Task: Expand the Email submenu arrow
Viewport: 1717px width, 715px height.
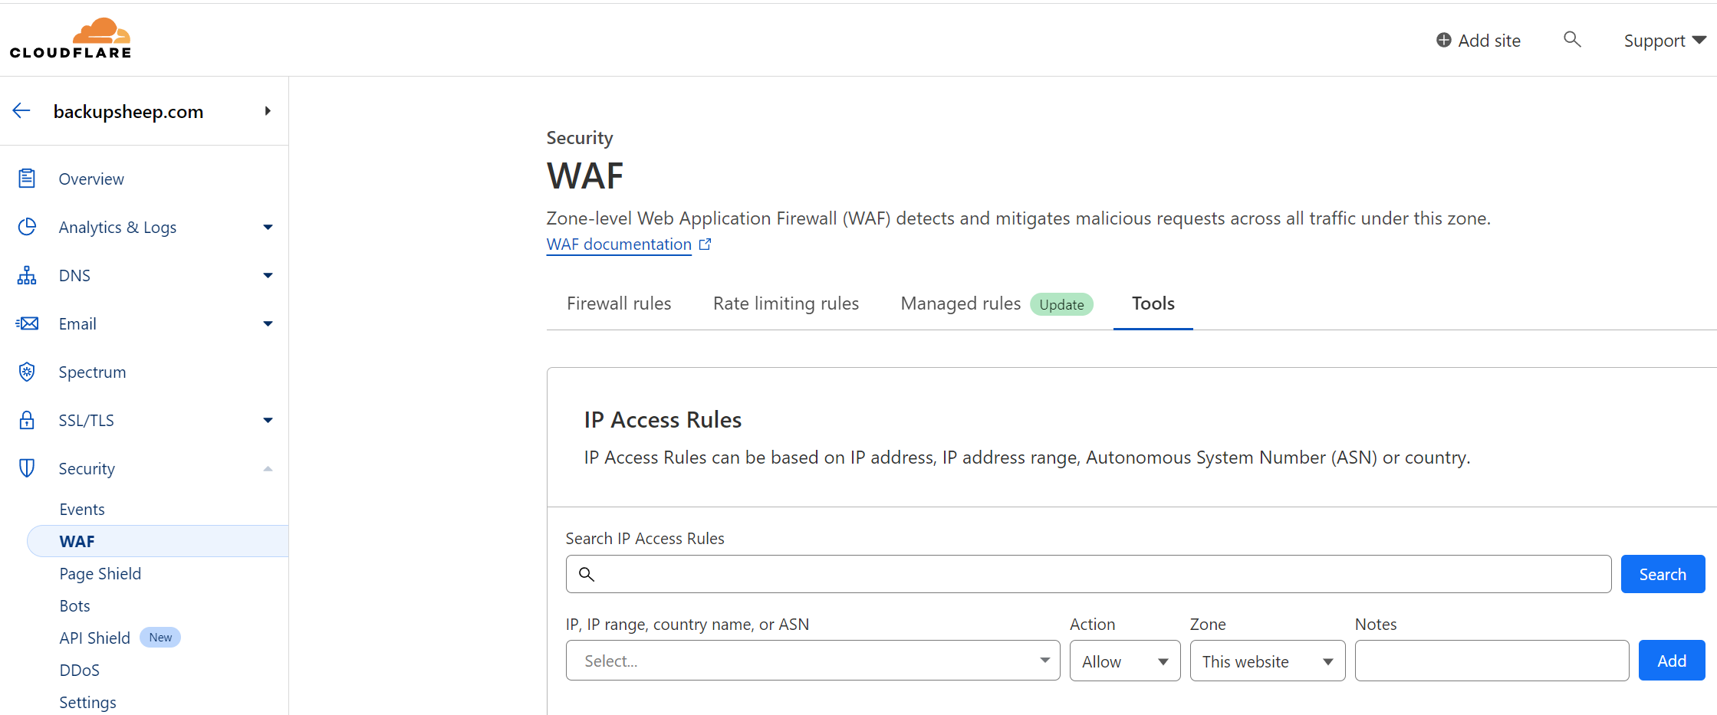Action: 268,323
